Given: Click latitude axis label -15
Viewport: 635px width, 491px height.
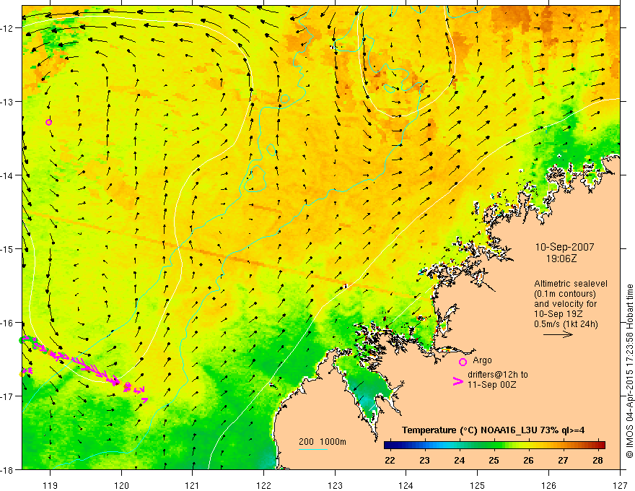Looking at the screenshot, I should click(x=7, y=248).
